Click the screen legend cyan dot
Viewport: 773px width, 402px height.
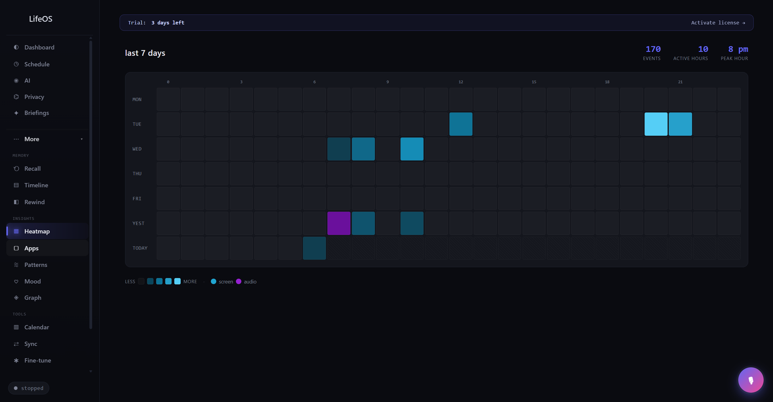pyautogui.click(x=213, y=281)
